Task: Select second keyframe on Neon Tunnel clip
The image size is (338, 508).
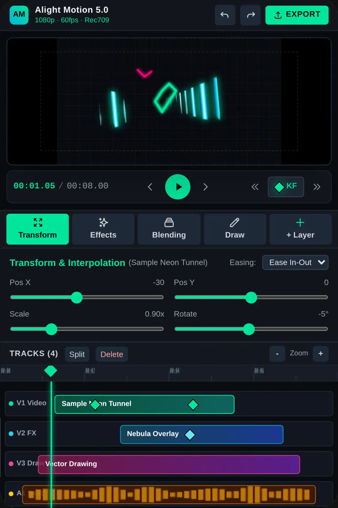Action: tap(193, 405)
